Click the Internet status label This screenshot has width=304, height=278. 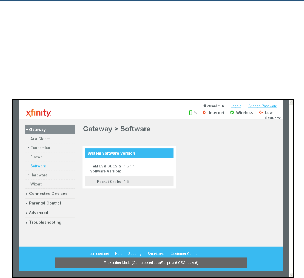216,113
